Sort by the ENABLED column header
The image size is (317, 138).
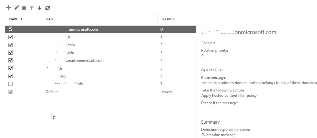coord(15,19)
